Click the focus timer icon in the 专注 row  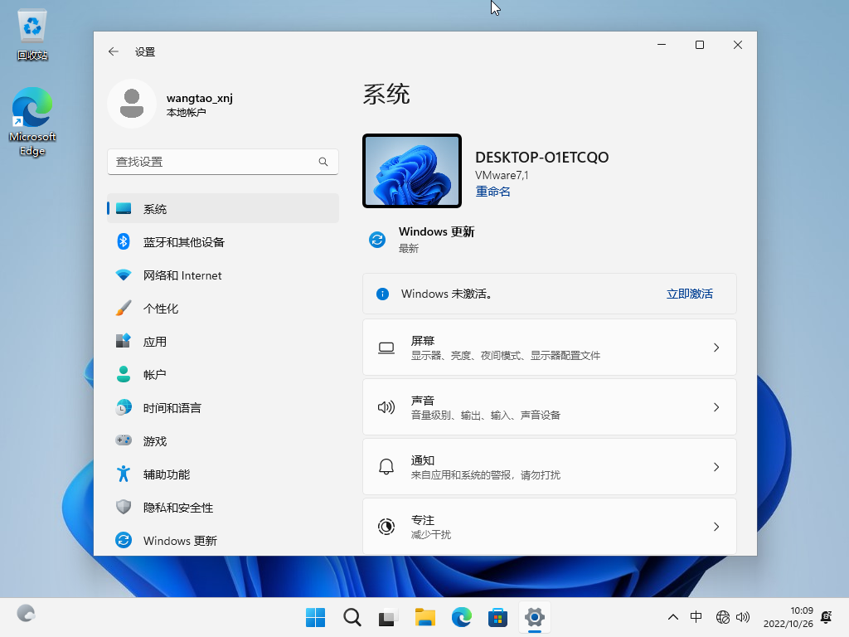coord(386,527)
